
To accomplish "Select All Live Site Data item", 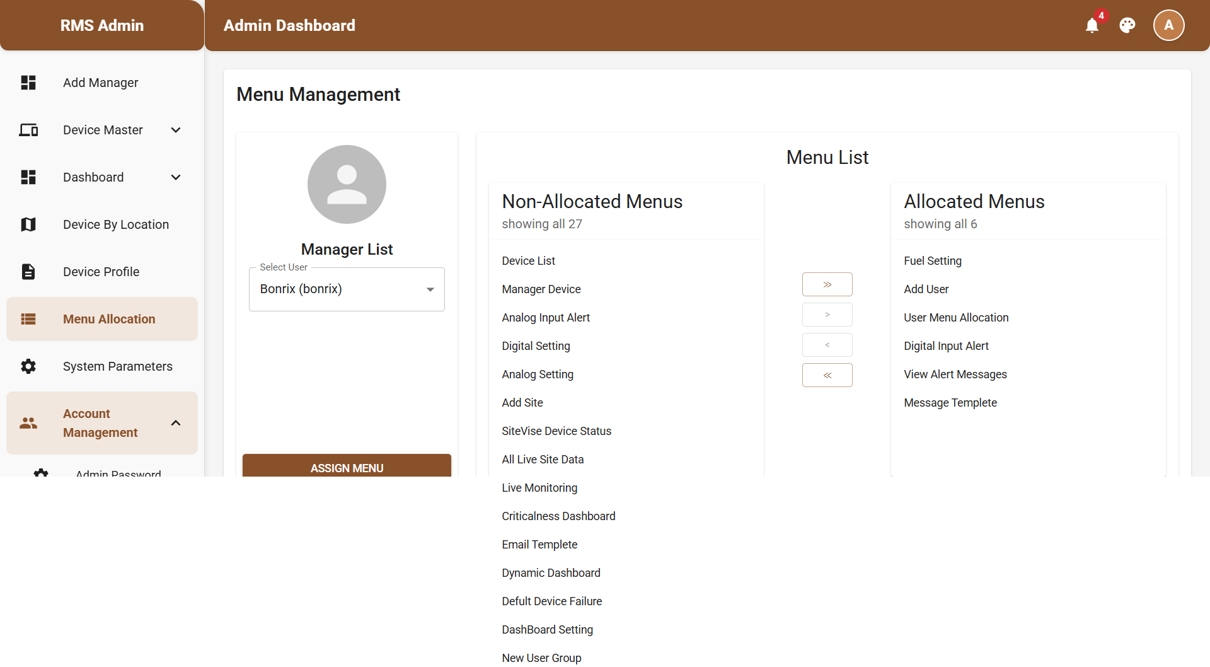I will (x=543, y=460).
